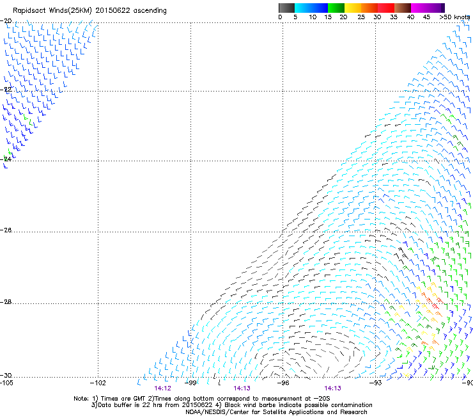The width and height of the screenshot is (473, 416).
Task: Click the yellow segment of the color bar
Action: 353,8
